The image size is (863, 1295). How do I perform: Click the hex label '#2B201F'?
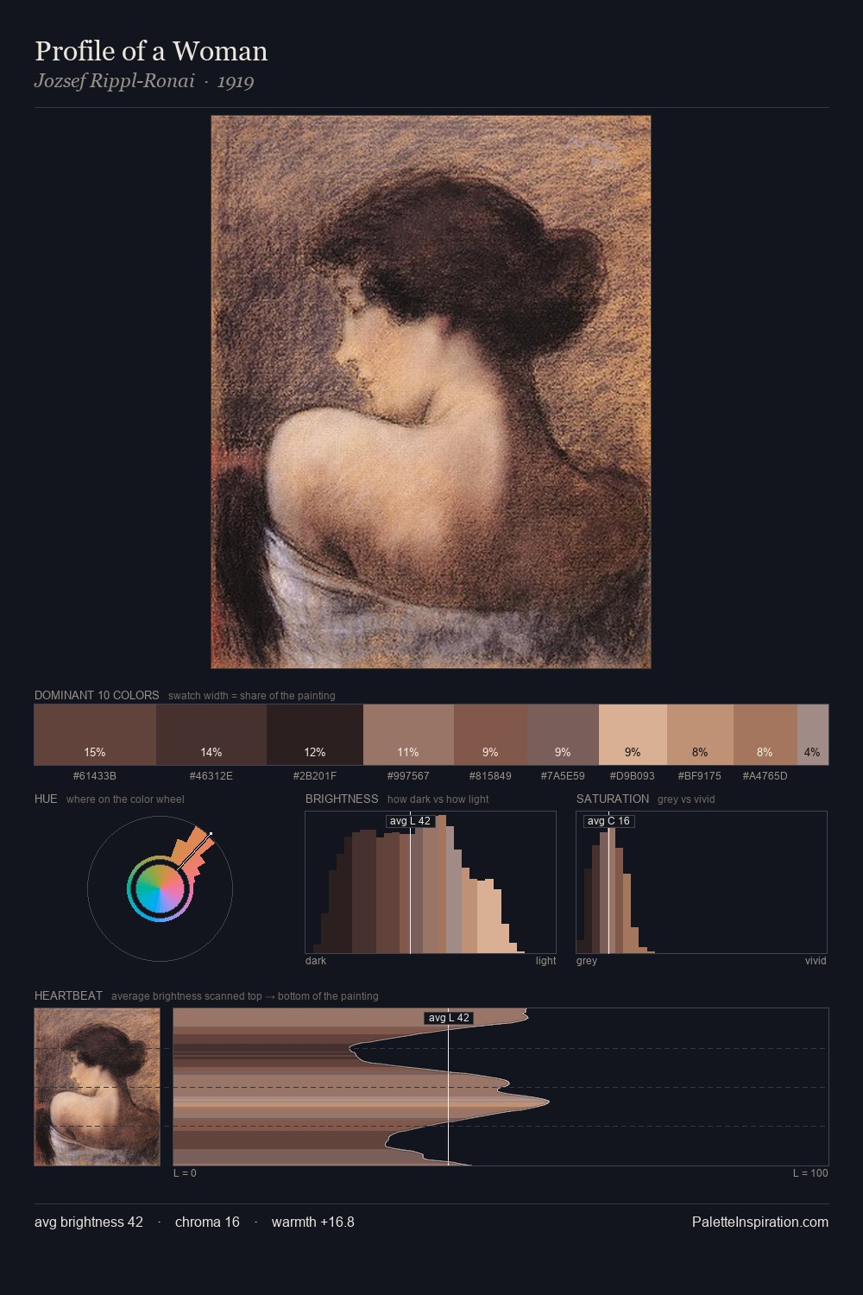[315, 775]
